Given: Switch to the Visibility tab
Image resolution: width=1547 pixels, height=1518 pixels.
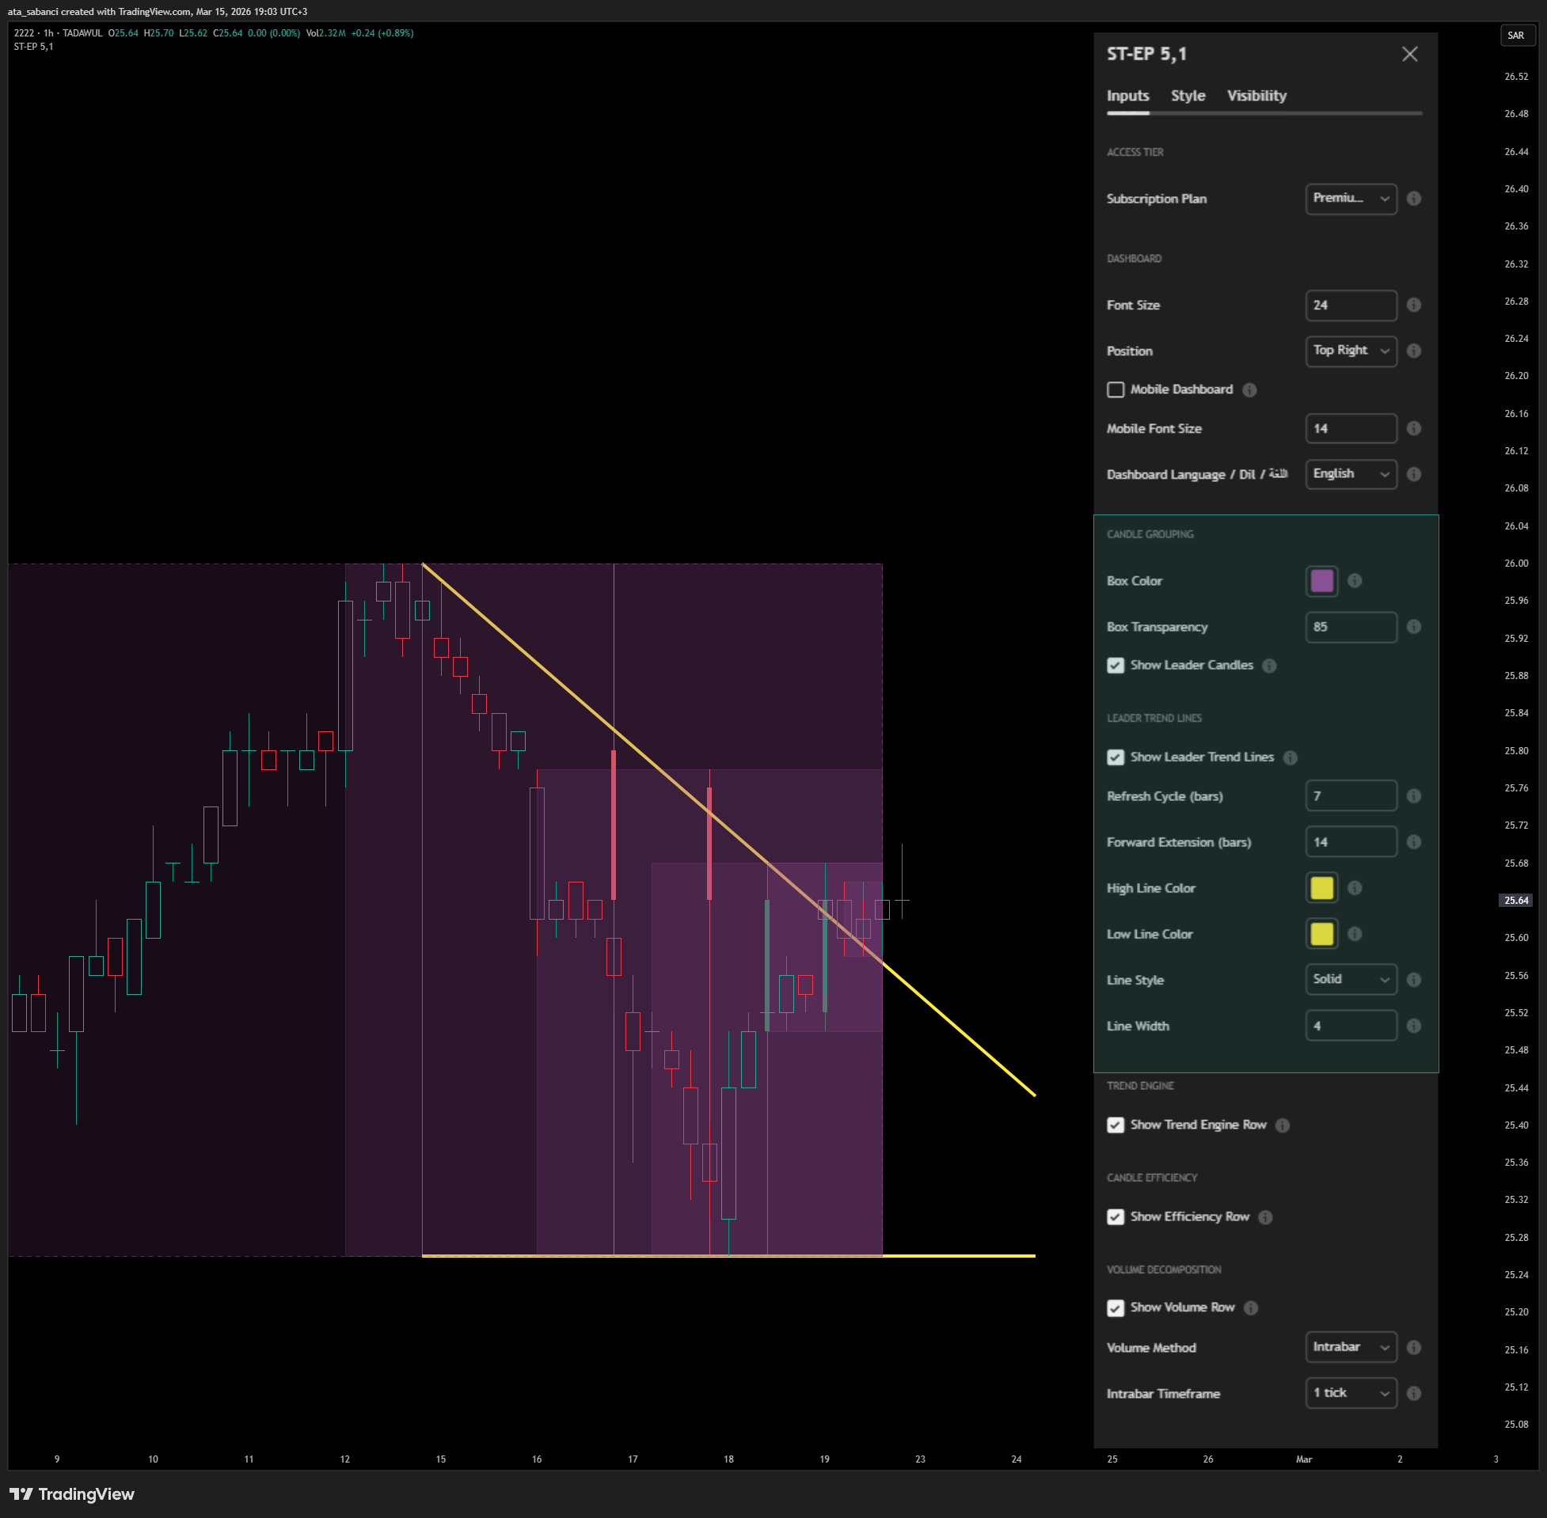Looking at the screenshot, I should click(x=1256, y=96).
